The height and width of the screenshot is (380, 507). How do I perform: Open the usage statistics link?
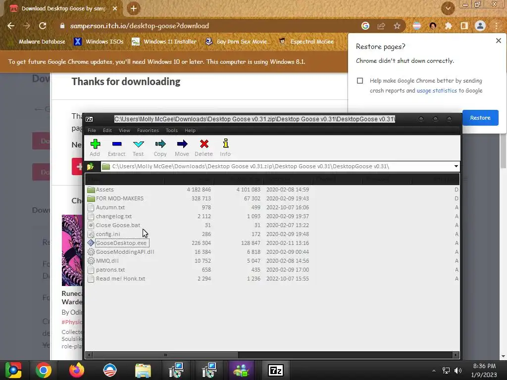[x=437, y=91]
